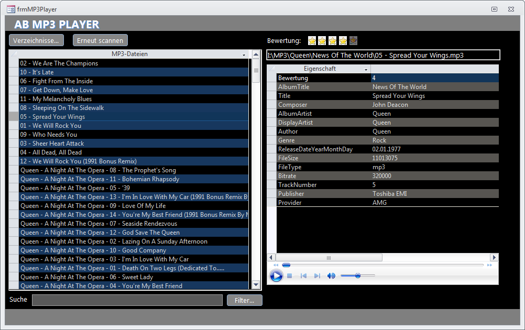Rate the song five stars

pyautogui.click(x=353, y=40)
